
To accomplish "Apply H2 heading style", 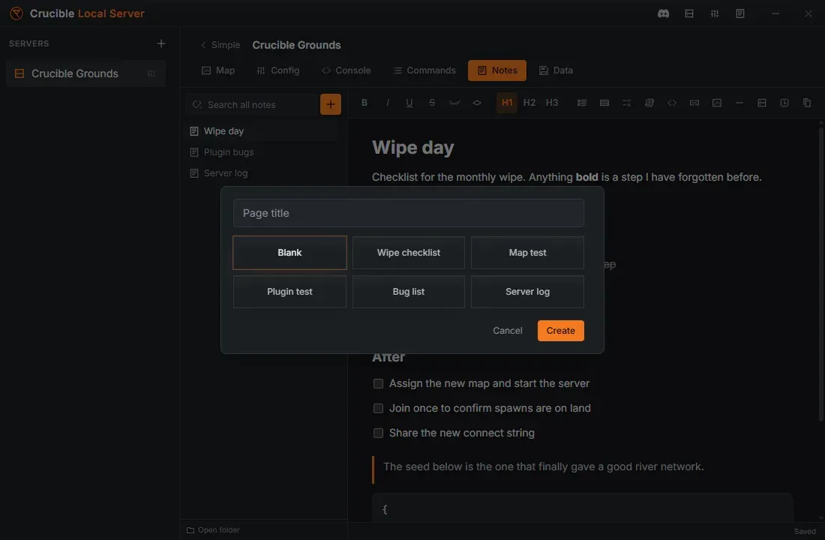I will click(529, 103).
